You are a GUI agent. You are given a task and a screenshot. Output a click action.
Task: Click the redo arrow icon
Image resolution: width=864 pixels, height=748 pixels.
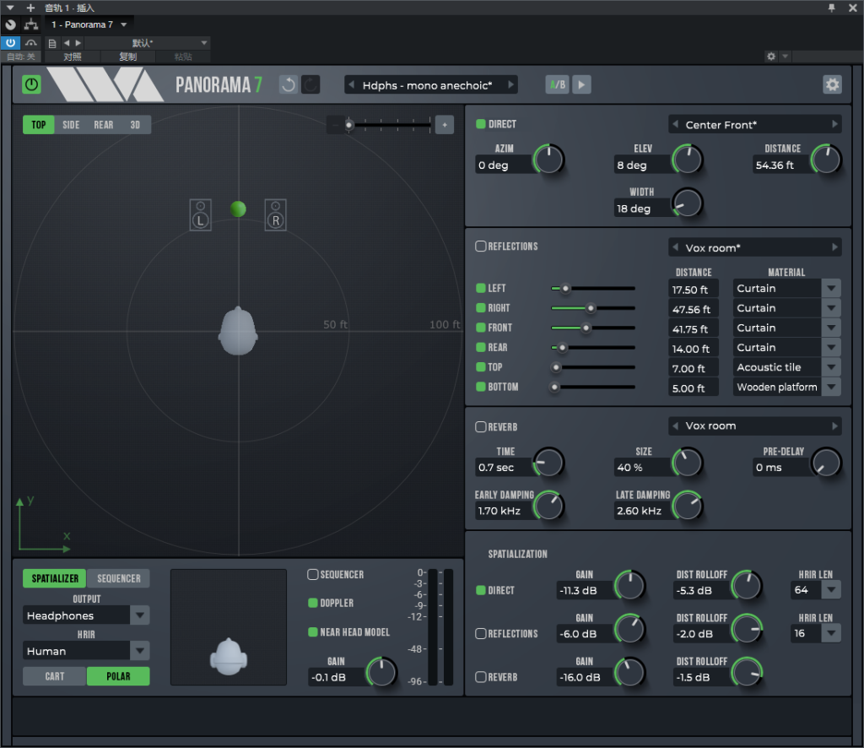click(310, 85)
